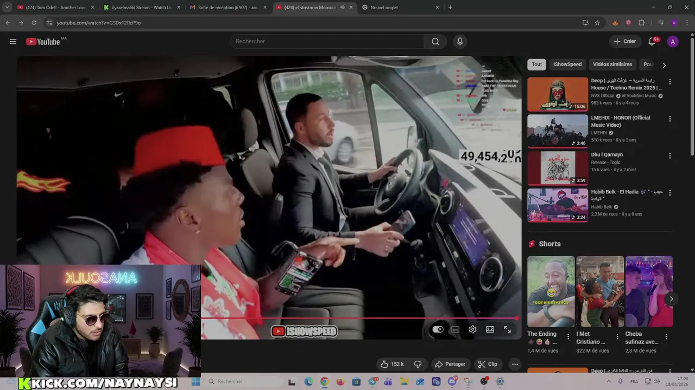
Task: Open the Habib Belk channel link
Action: coord(602,207)
